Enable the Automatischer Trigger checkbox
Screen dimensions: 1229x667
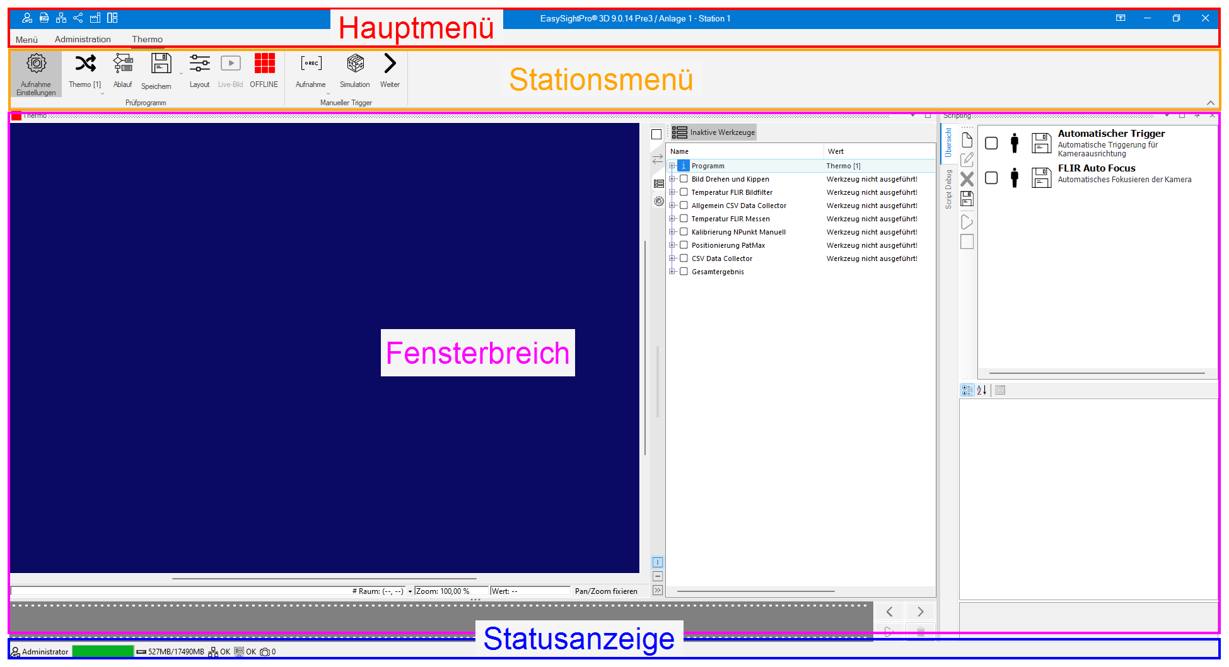tap(991, 144)
